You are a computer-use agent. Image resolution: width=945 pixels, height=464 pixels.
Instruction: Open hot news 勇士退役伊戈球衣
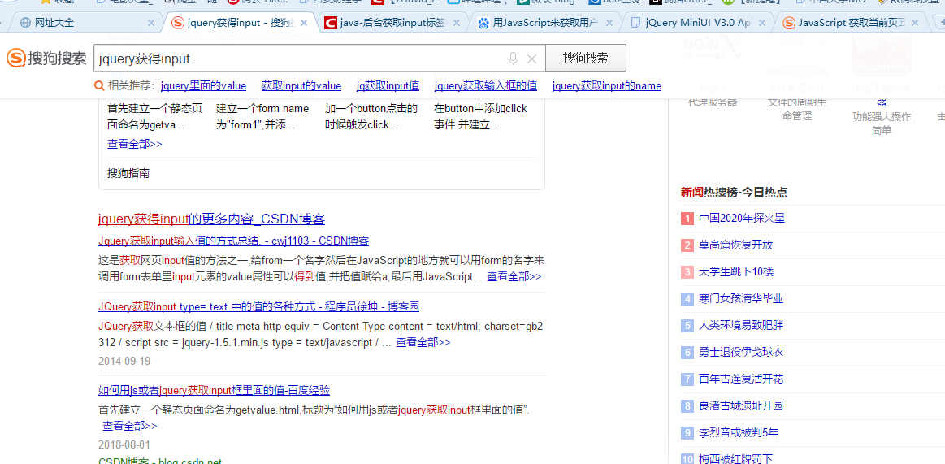pyautogui.click(x=741, y=352)
